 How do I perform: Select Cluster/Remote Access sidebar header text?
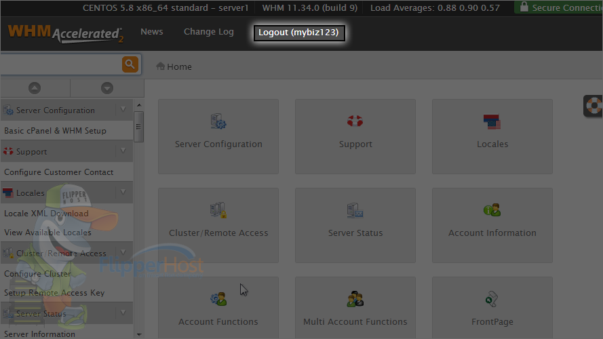(x=61, y=254)
